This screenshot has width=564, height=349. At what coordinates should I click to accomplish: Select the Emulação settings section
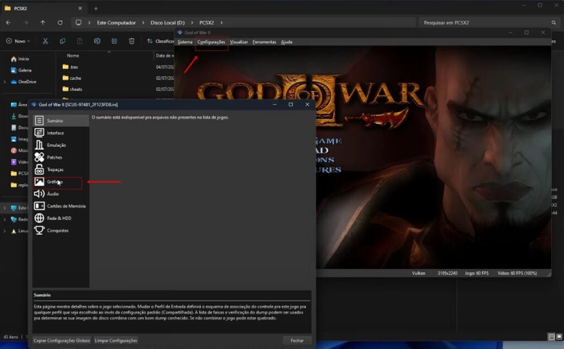point(61,145)
